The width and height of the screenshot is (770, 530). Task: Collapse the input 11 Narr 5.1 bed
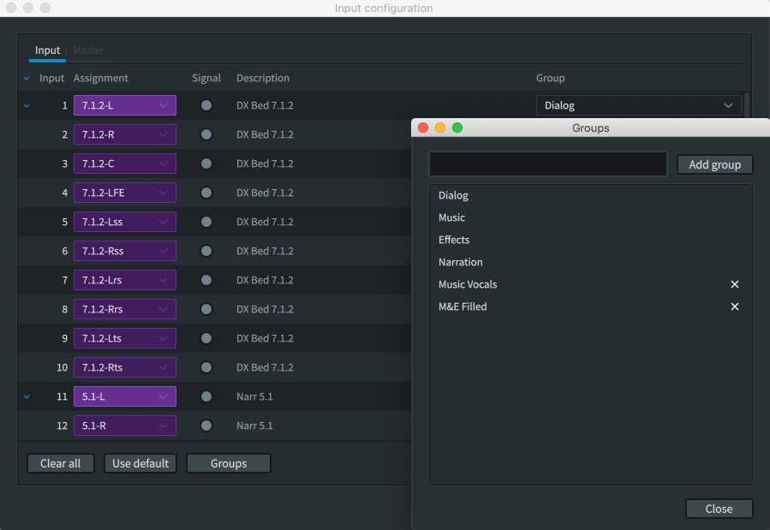pos(27,396)
